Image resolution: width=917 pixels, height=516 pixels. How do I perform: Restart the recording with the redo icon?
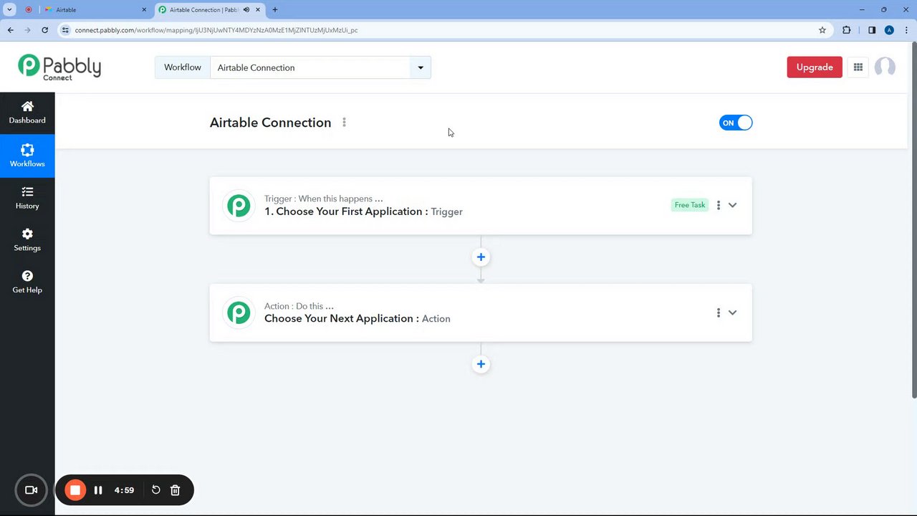click(x=155, y=490)
